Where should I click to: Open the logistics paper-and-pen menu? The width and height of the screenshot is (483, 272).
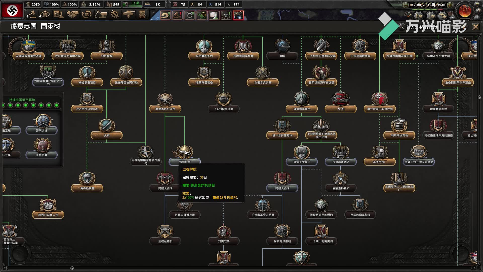pyautogui.click(x=142, y=14)
